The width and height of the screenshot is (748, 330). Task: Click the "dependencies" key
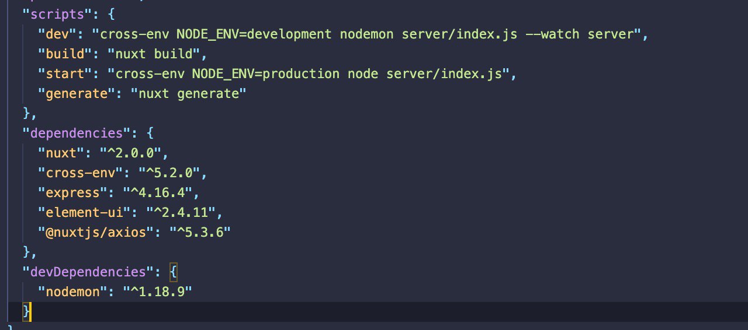point(77,134)
